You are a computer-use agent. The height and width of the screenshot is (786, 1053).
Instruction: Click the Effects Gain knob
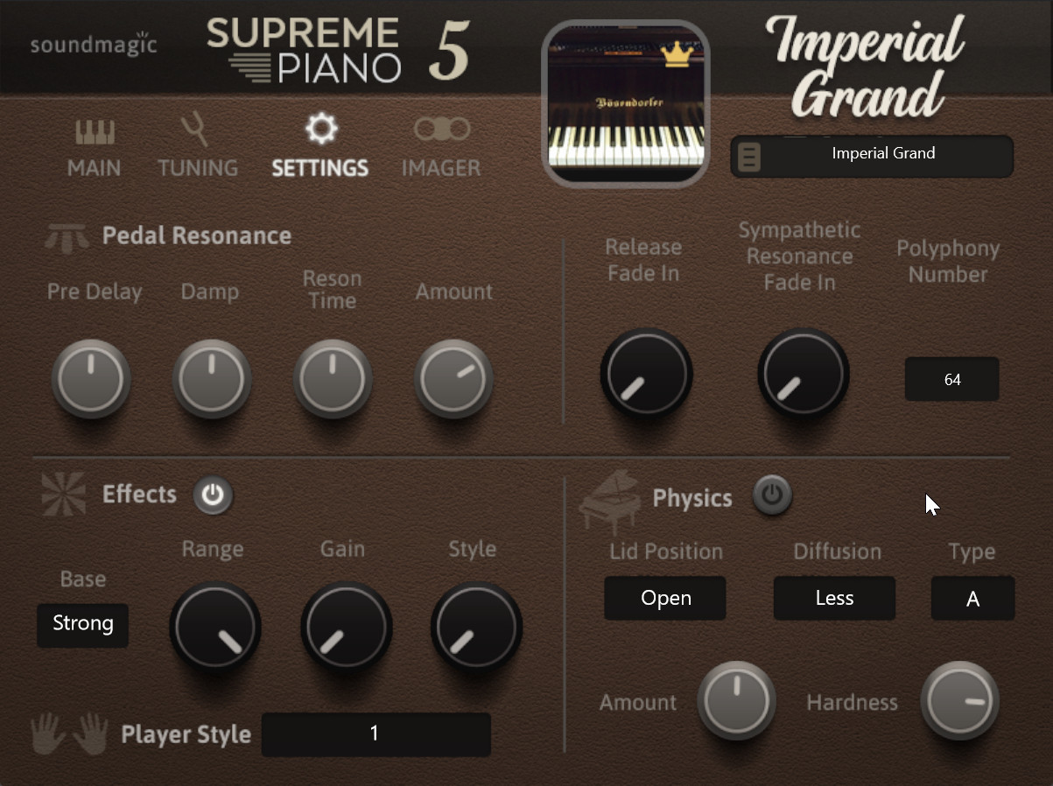pyautogui.click(x=346, y=628)
